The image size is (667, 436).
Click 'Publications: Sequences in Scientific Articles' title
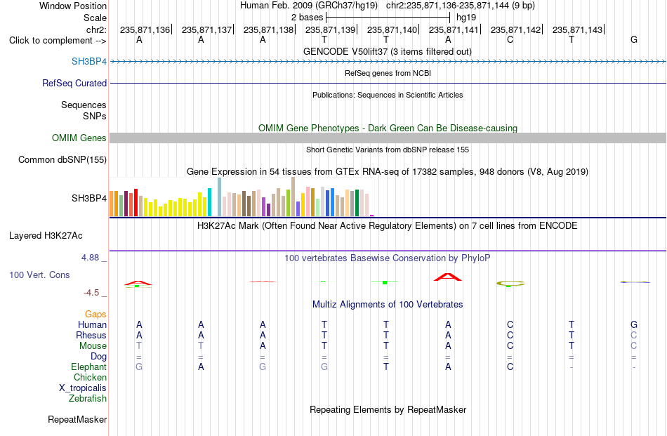click(x=388, y=95)
